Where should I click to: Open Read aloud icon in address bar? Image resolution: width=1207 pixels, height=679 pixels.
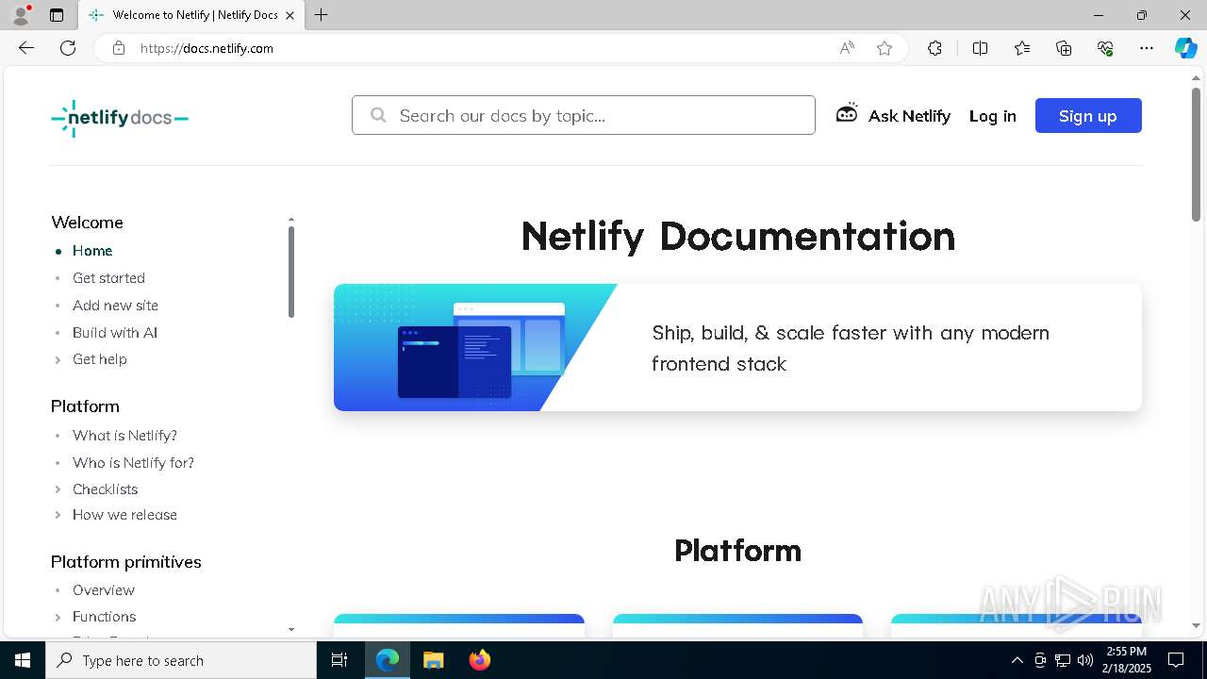pos(847,48)
